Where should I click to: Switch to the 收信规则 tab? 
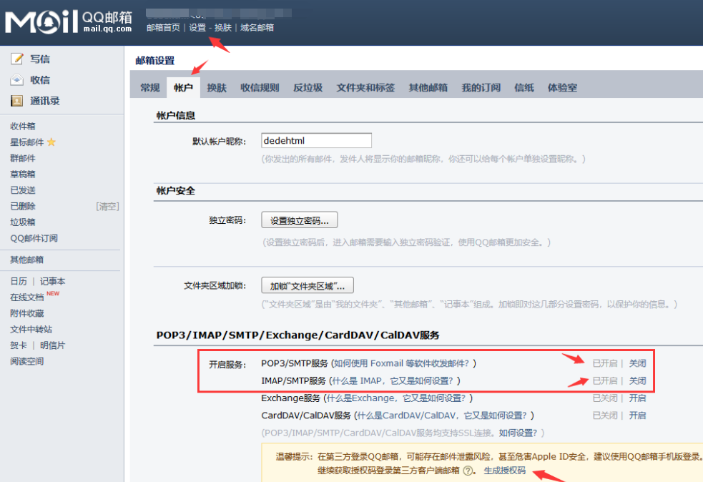coord(260,87)
